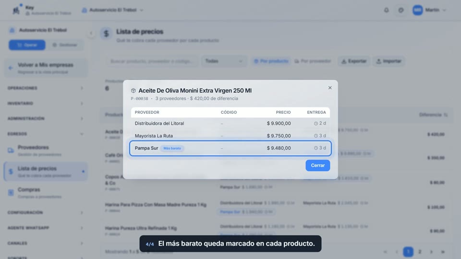Image resolution: width=461 pixels, height=259 pixels.
Task: Expand the Canales section
Action: (45, 243)
